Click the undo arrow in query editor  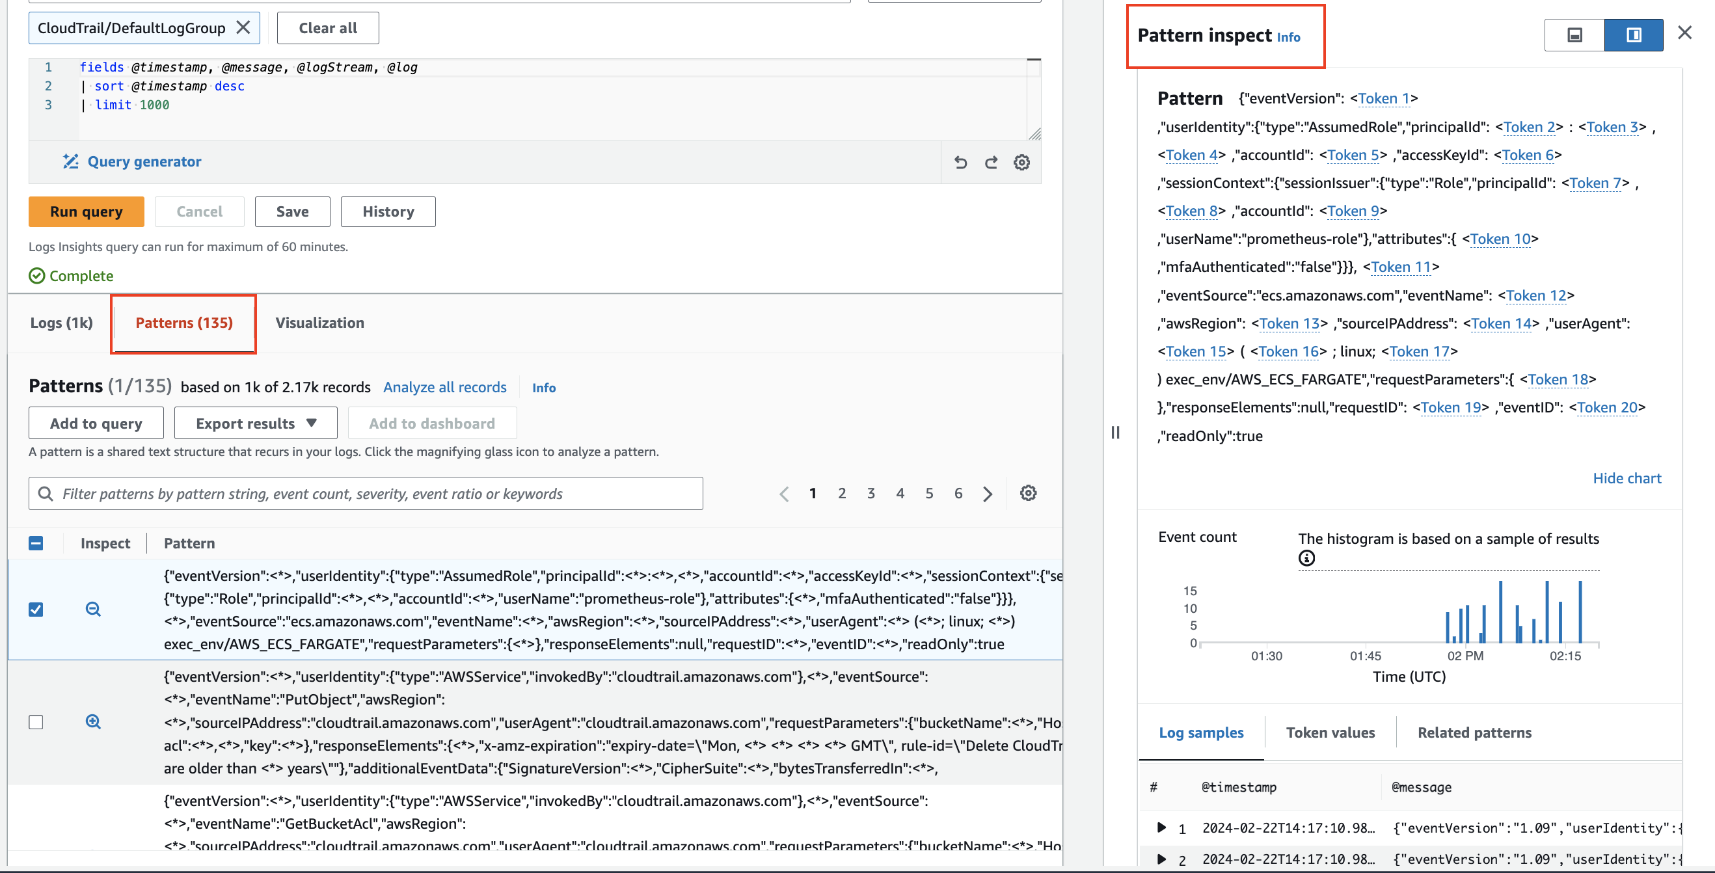(960, 163)
